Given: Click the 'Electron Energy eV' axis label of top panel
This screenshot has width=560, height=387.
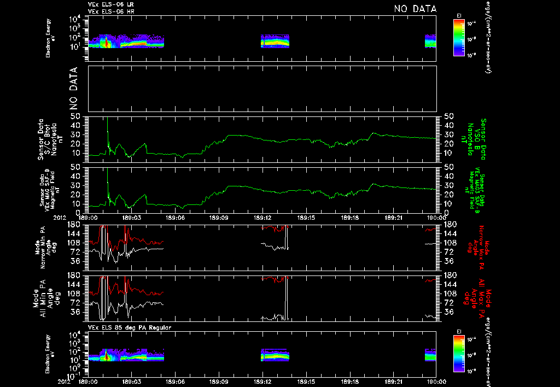Looking at the screenshot, I should 51,38.
